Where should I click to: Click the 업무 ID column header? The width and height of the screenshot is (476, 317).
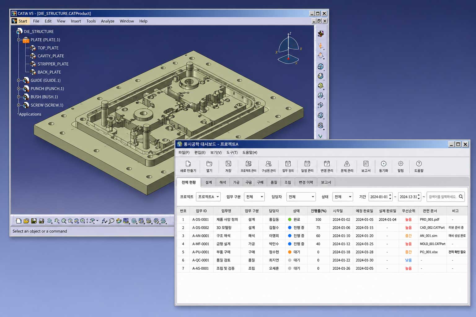coord(201,211)
